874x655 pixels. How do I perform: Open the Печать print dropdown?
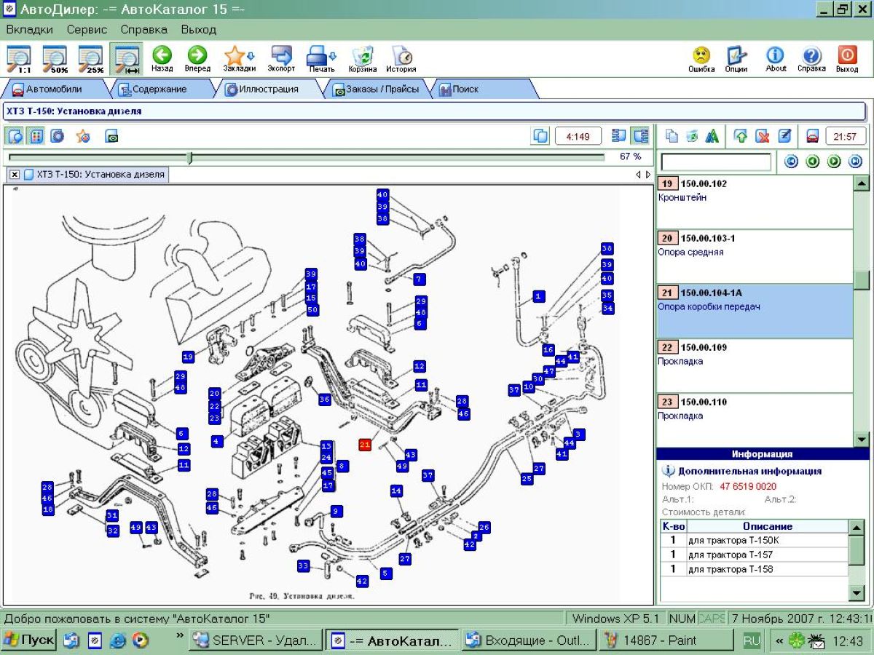[321, 57]
